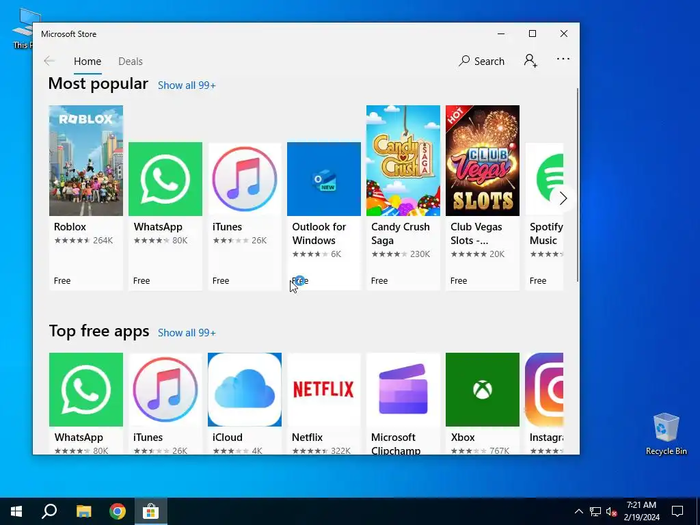The height and width of the screenshot is (525, 700).
Task: Click the sign-in account icon
Action: tap(530, 61)
